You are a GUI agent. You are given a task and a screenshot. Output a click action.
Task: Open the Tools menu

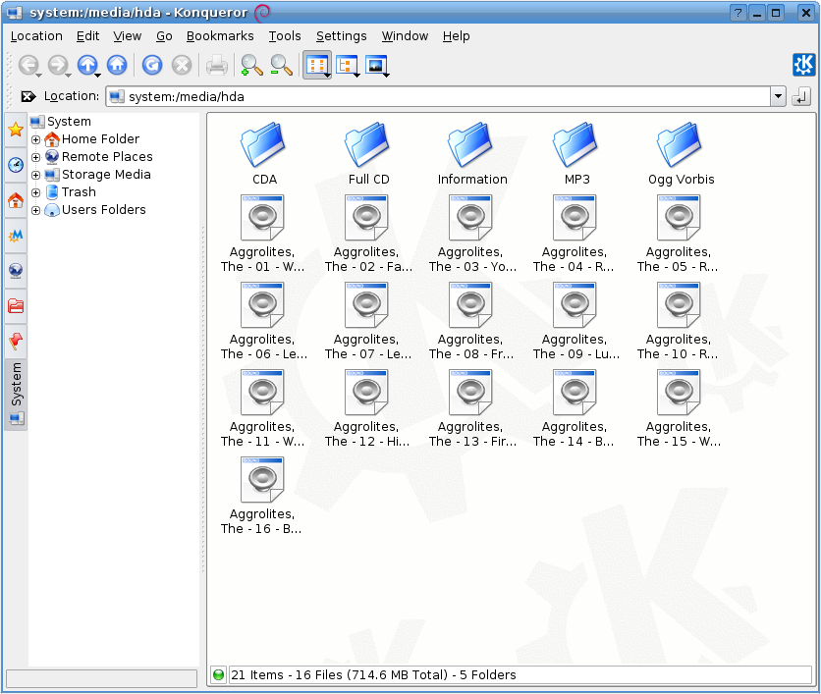pyautogui.click(x=285, y=36)
